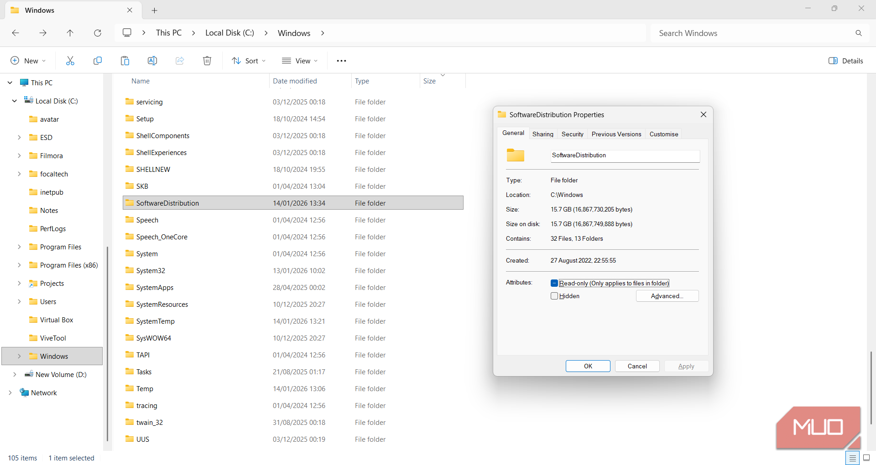Click Cancel in Properties dialog
876x465 pixels.
pos(637,366)
